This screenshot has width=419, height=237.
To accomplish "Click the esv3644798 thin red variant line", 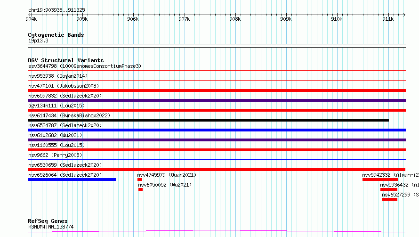I will pyautogui.click(x=217, y=70).
